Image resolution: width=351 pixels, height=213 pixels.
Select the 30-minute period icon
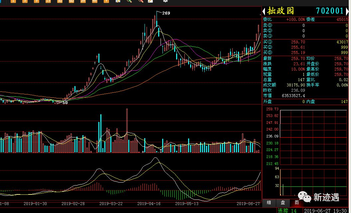pyautogui.click(x=59, y=1)
